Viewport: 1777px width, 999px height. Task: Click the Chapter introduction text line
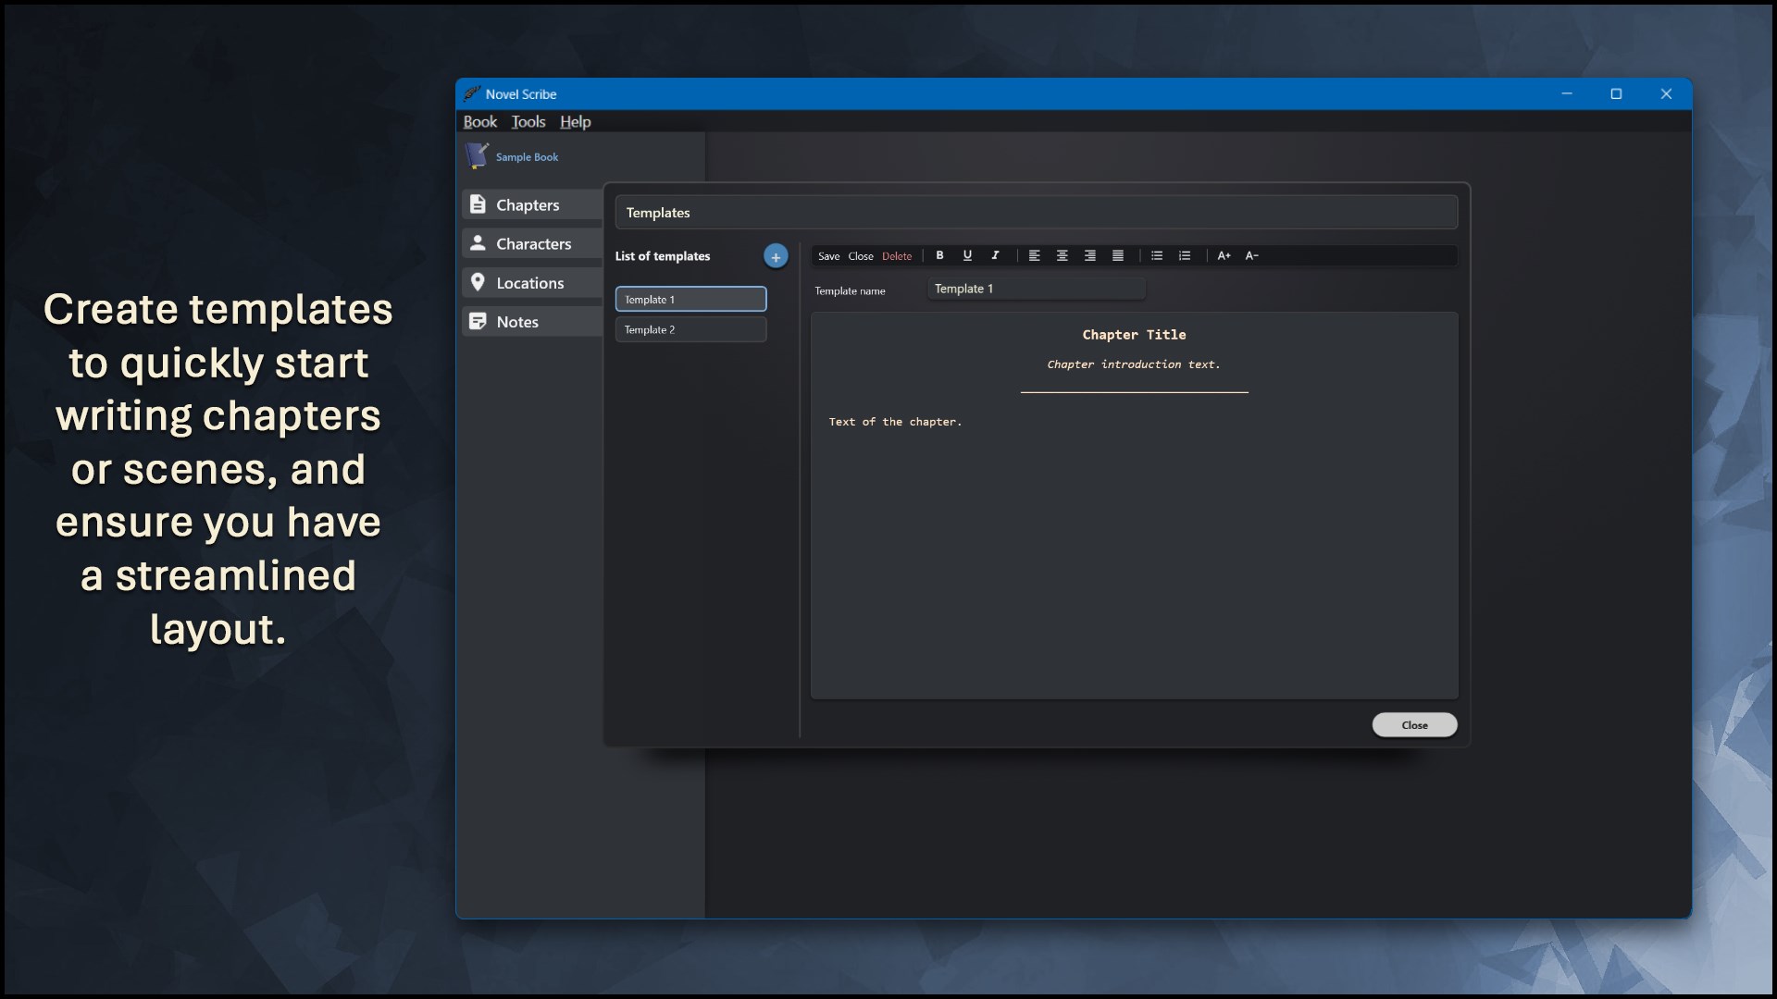(x=1134, y=364)
